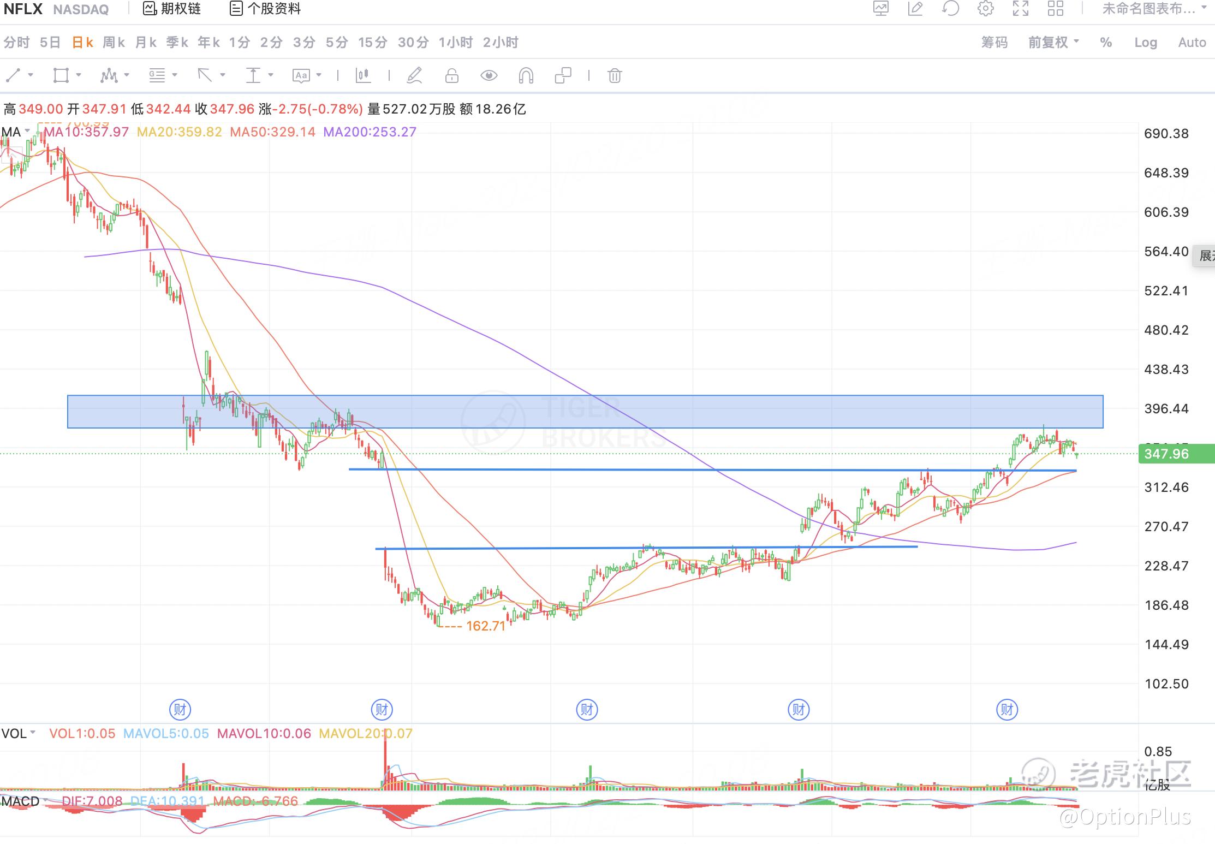Select the 15分 timeframe tab

pos(372,43)
